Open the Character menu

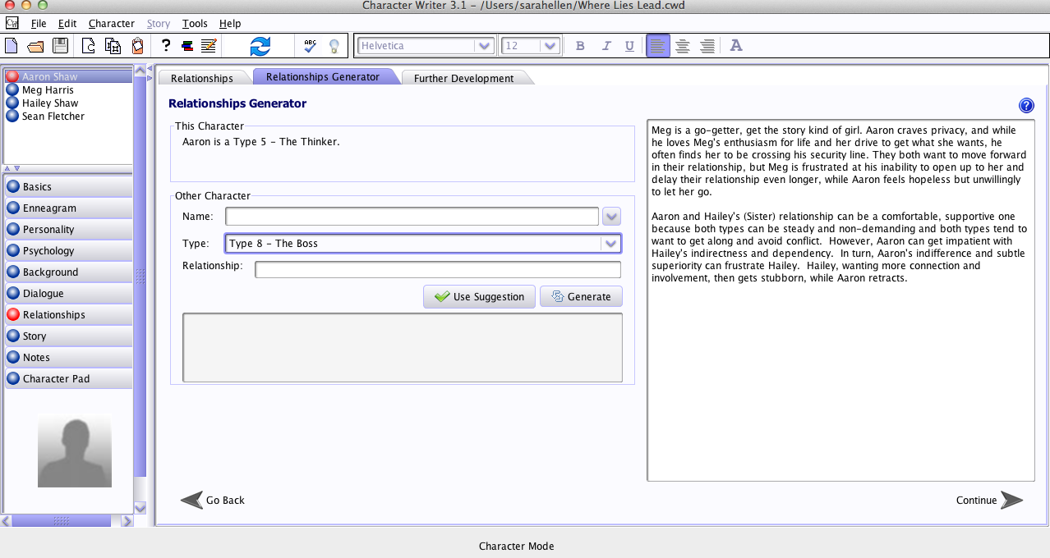(x=112, y=24)
